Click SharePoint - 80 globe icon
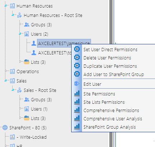 coord(5,128)
